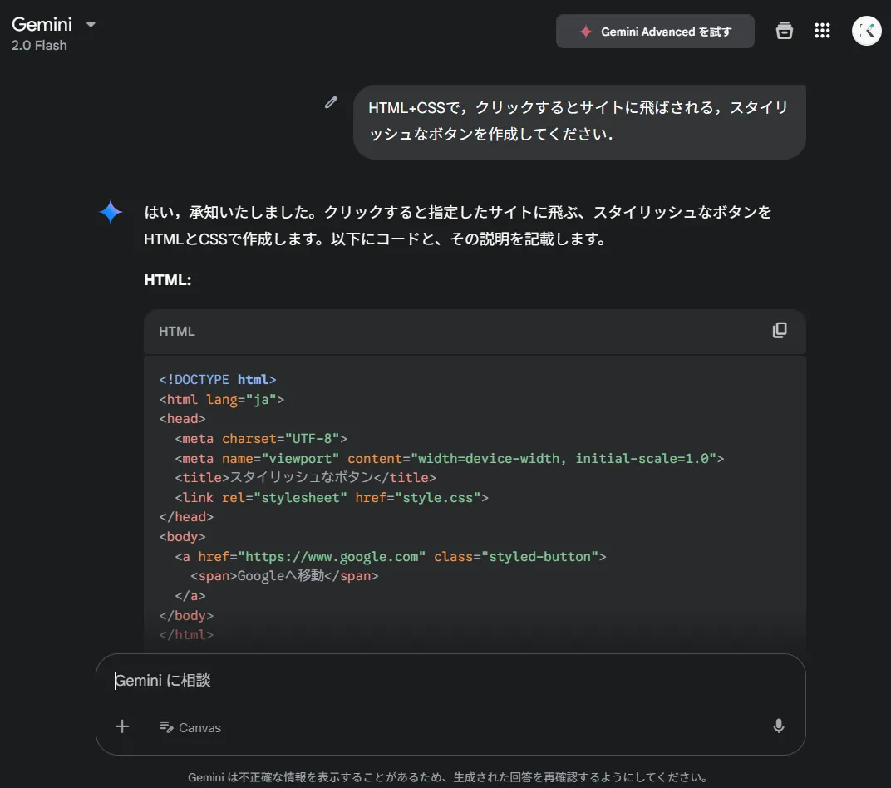Click the disclaimer text below the input
The width and height of the screenshot is (891, 788).
click(447, 778)
